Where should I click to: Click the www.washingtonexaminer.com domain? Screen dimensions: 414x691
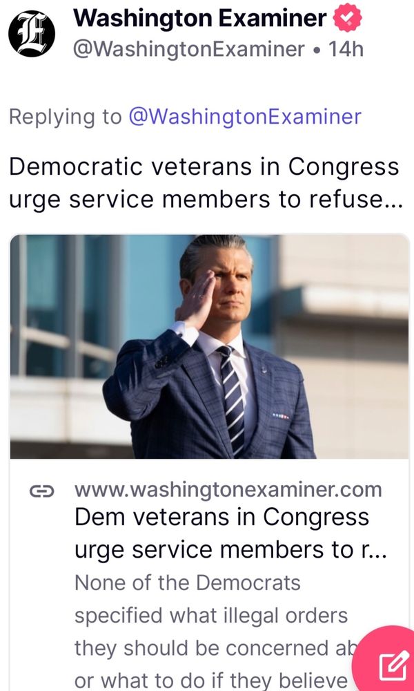tap(228, 490)
